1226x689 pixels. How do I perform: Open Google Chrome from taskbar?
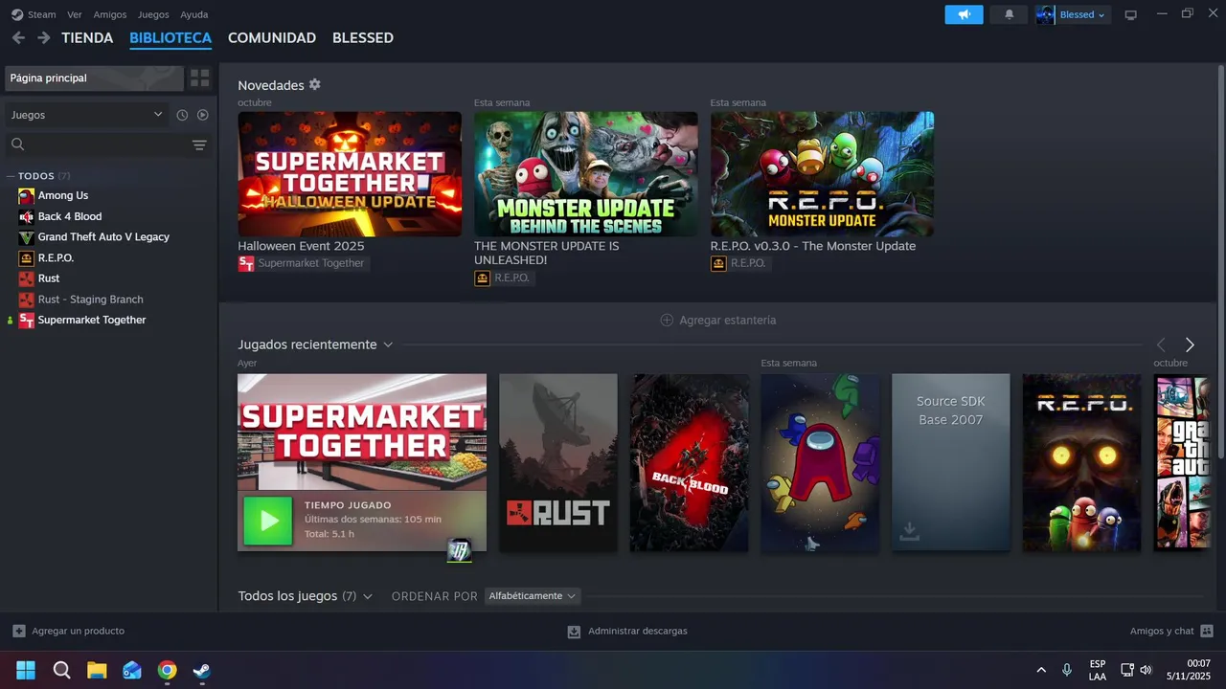pos(168,670)
